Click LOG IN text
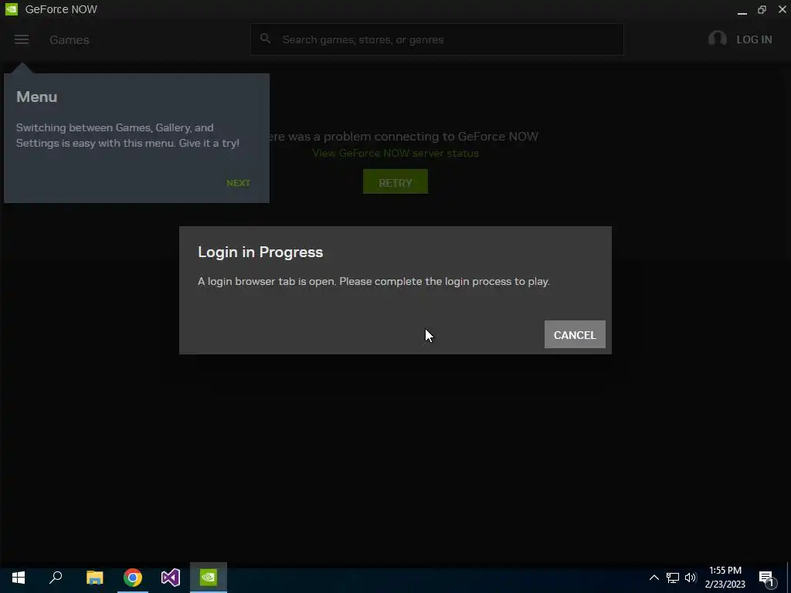Viewport: 791px width, 593px height. [x=754, y=39]
